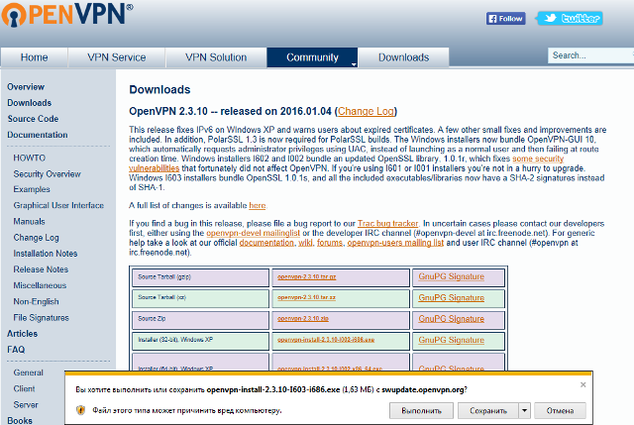
Task: Open the Trac bug tracker link
Action: click(x=387, y=223)
